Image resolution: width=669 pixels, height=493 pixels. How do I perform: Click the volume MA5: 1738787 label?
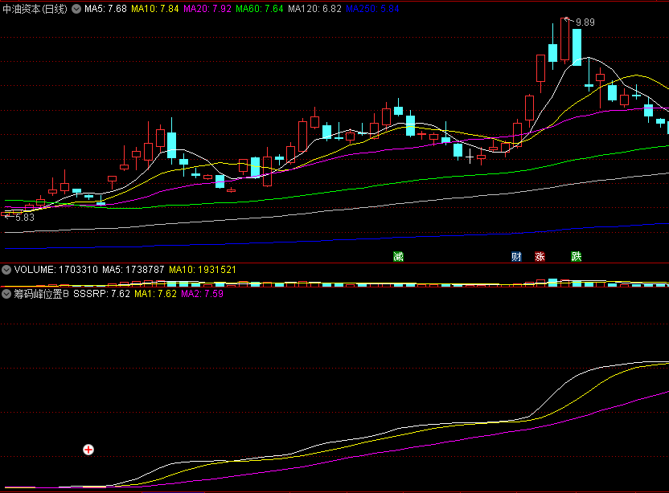pyautogui.click(x=133, y=270)
